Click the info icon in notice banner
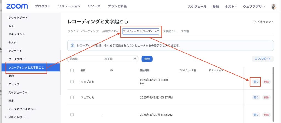The height and width of the screenshot is (123, 281). 73,45
